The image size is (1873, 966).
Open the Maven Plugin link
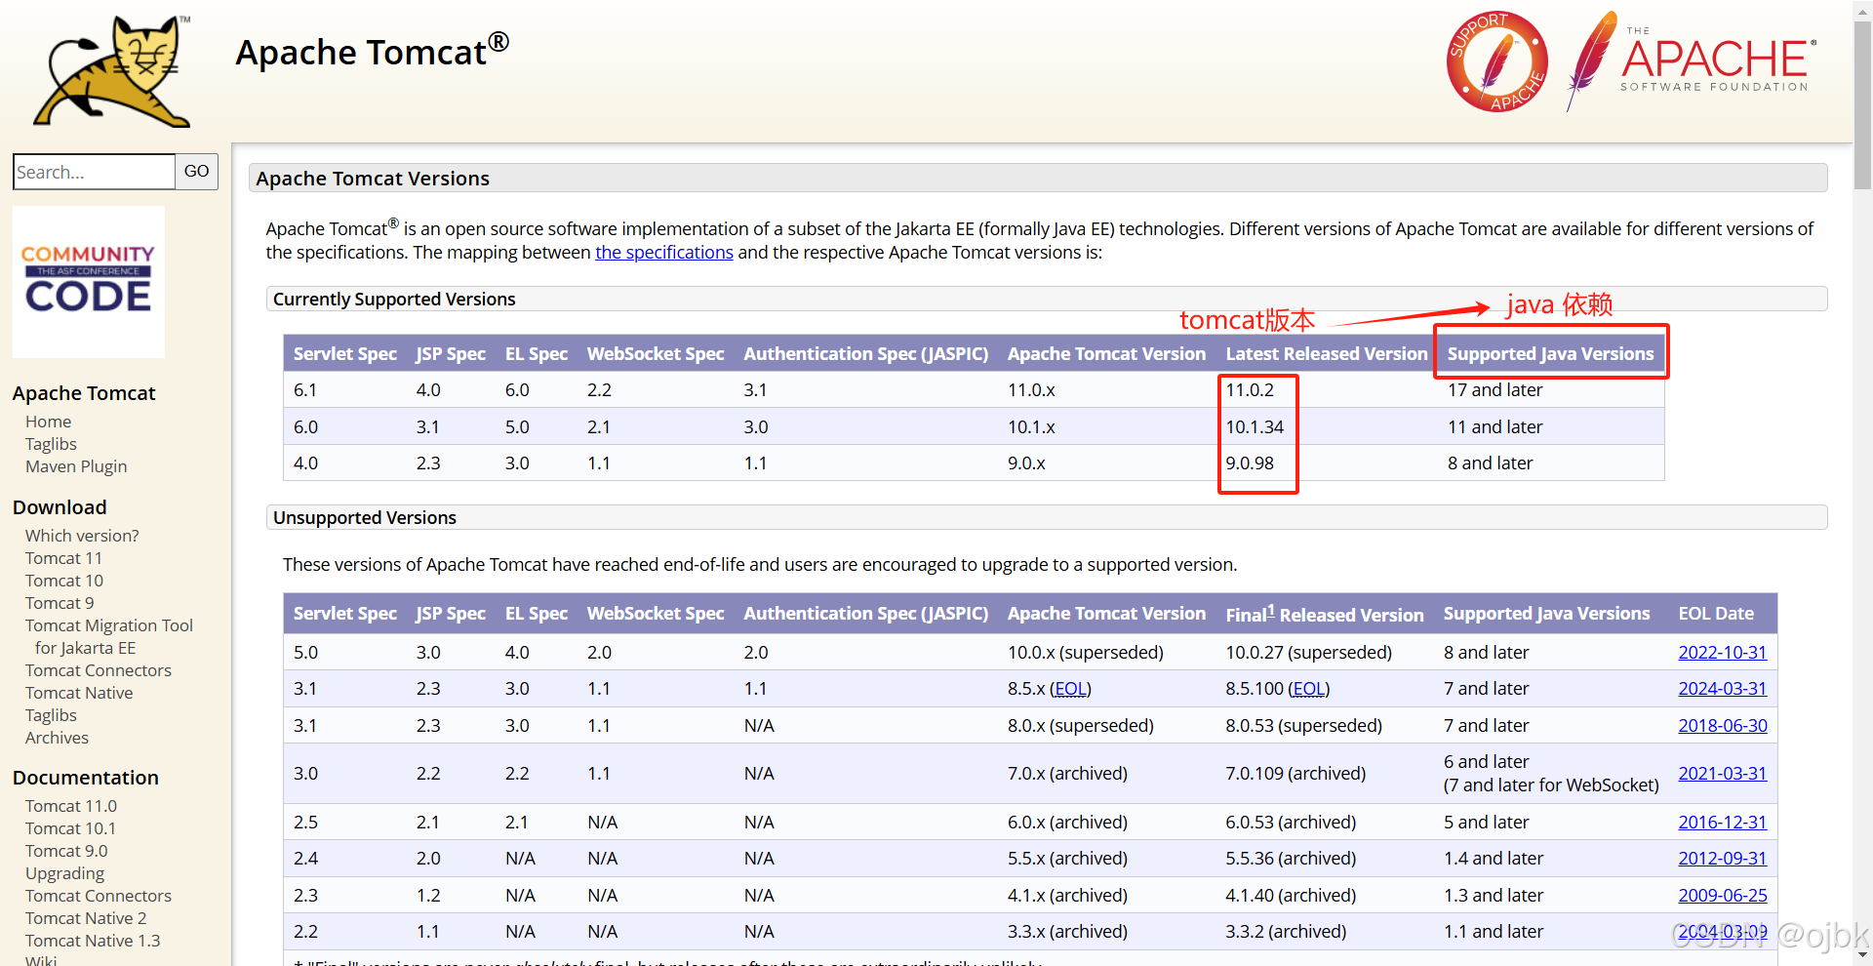coord(76,466)
